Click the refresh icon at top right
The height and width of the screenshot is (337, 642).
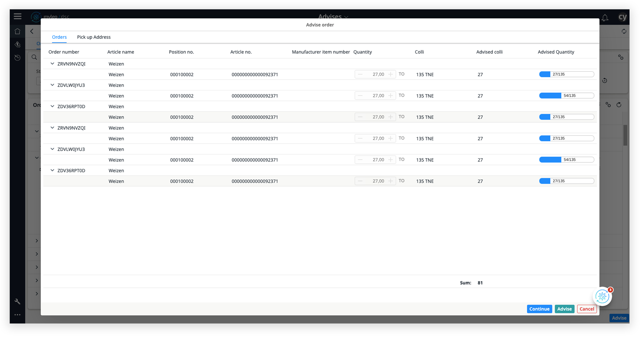pyautogui.click(x=624, y=32)
